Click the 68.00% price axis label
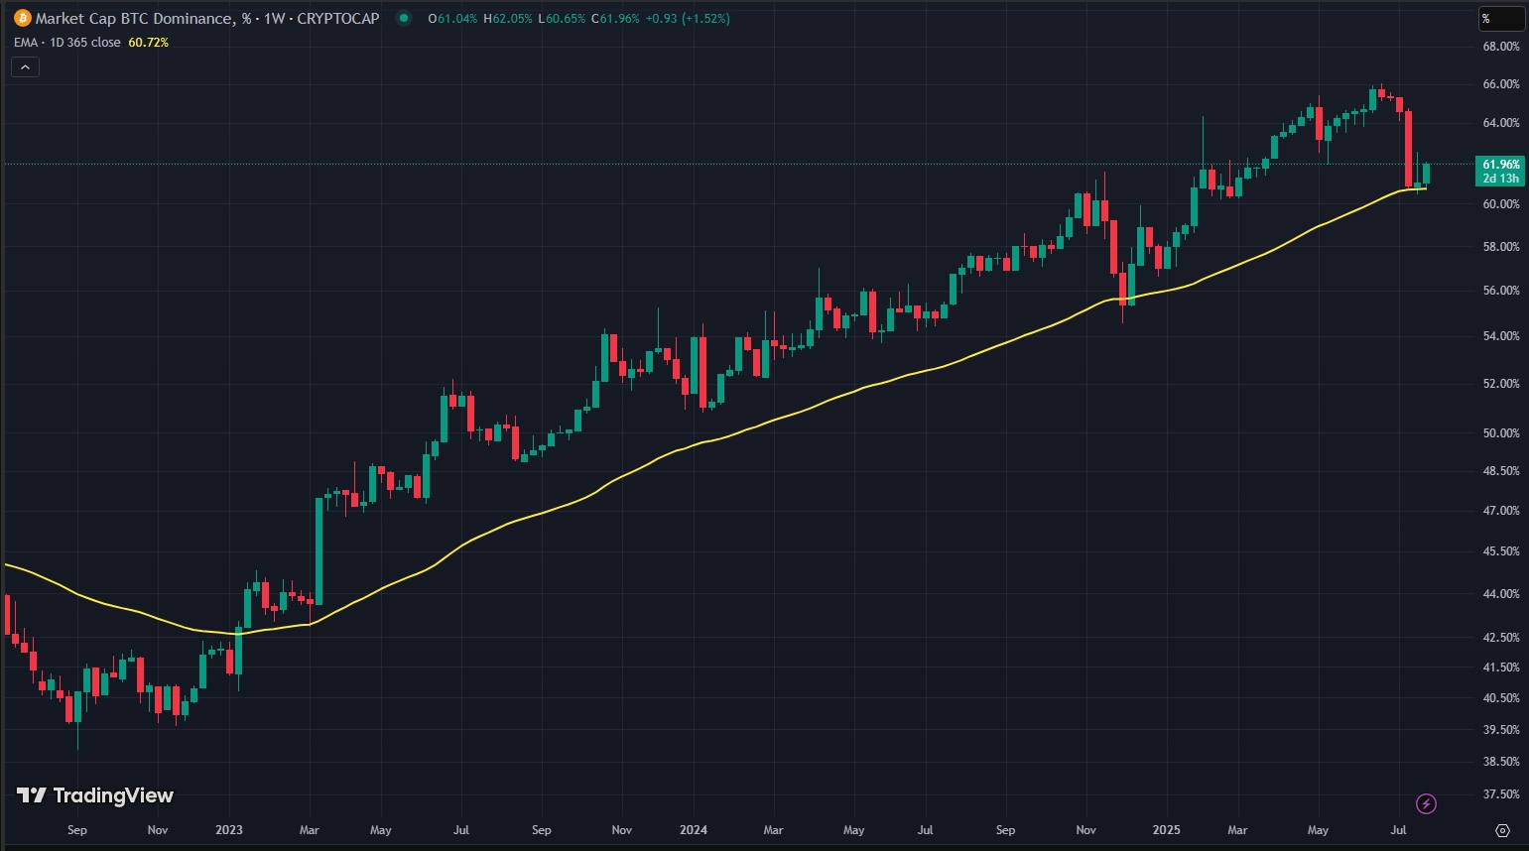The height and width of the screenshot is (851, 1529). (1501, 47)
